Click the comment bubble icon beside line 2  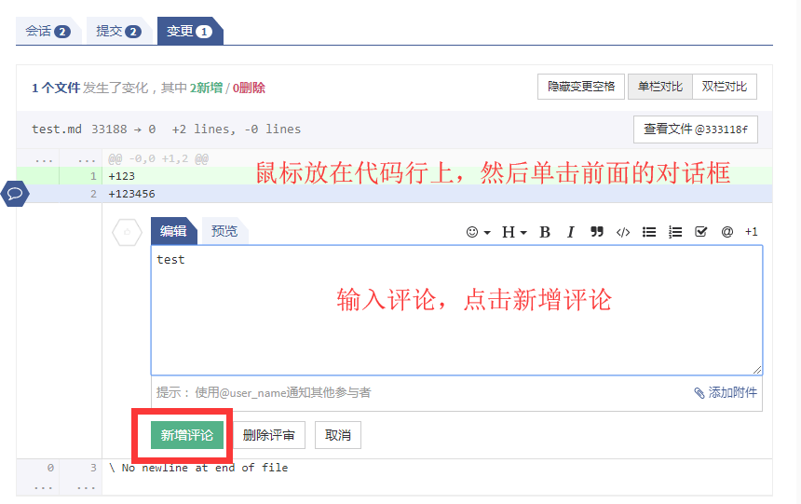coord(16,194)
